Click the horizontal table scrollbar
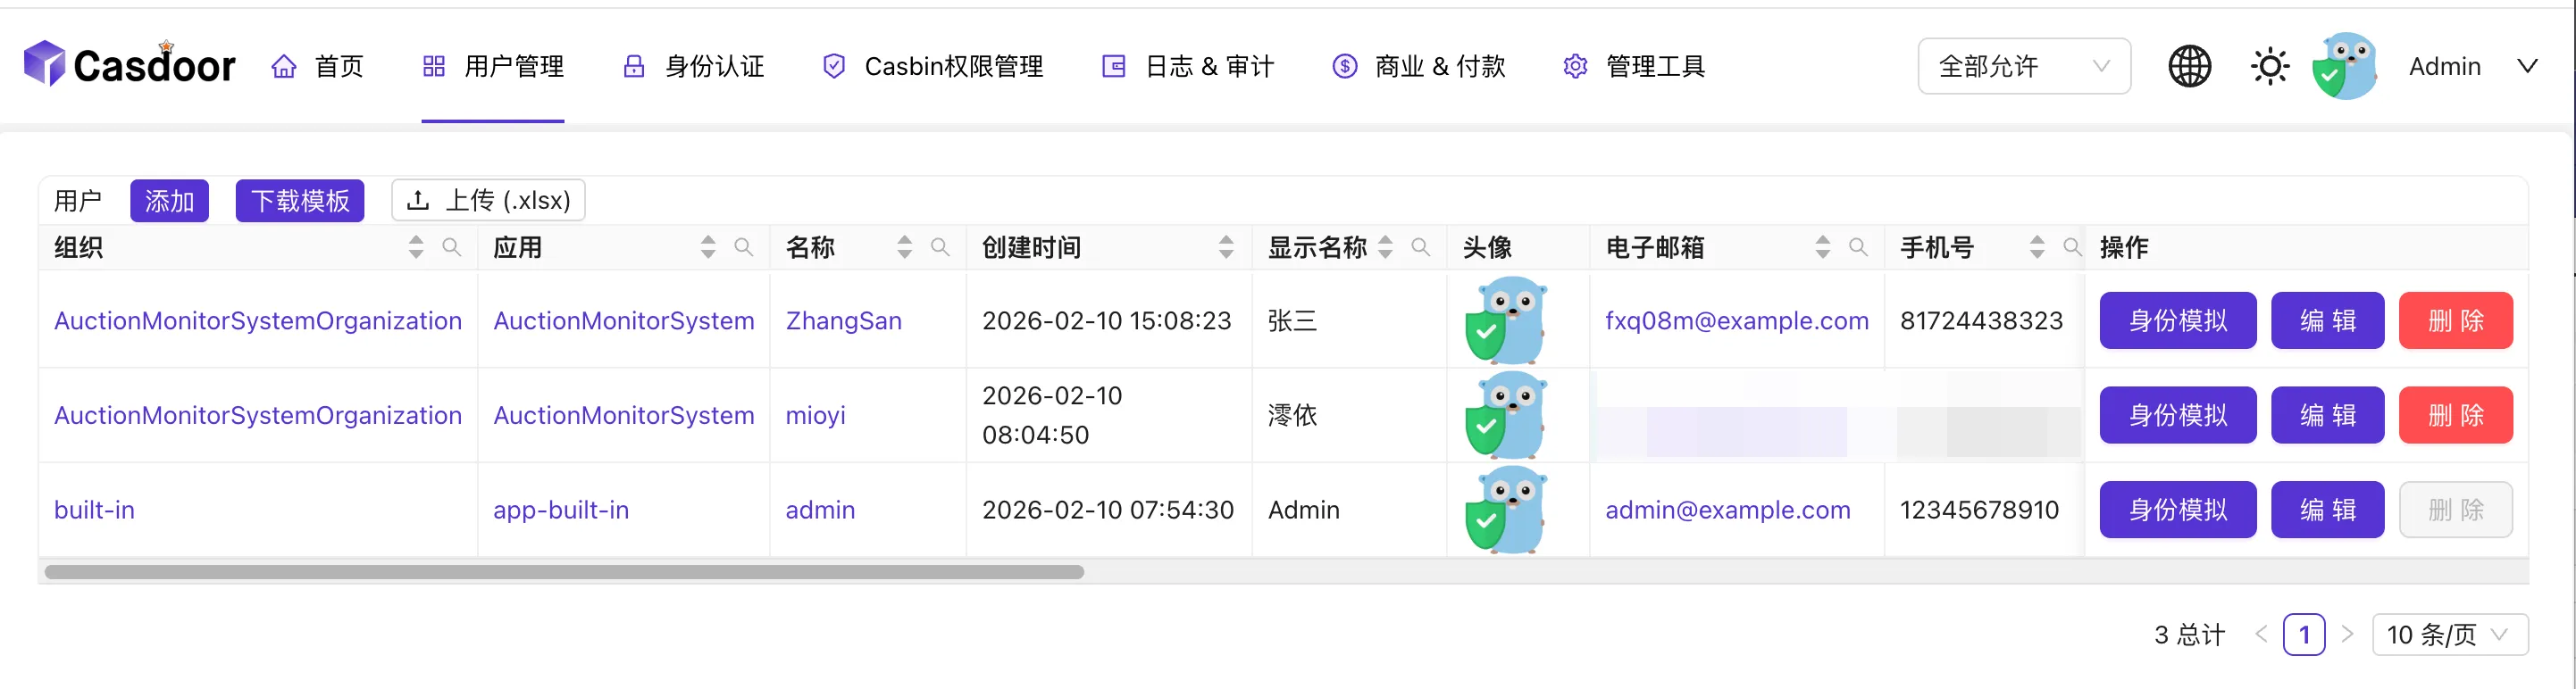This screenshot has height=689, width=2576. (564, 572)
